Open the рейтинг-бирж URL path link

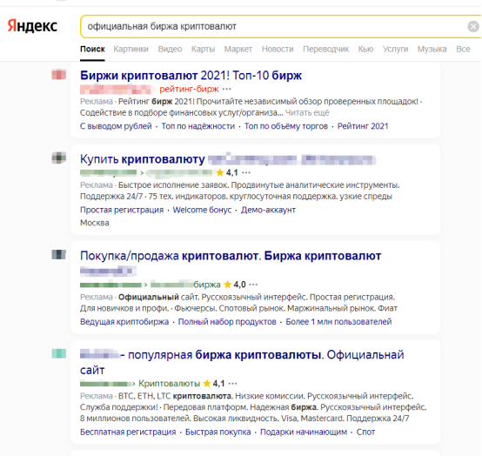click(189, 89)
